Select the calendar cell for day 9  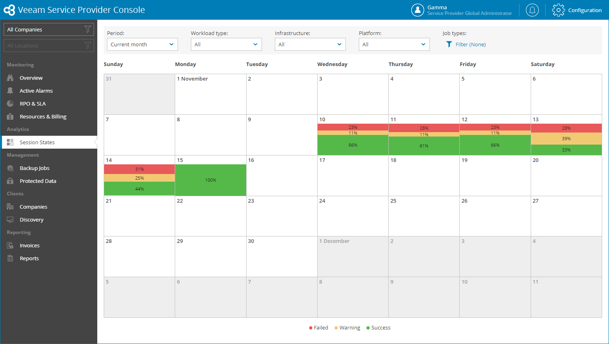(x=282, y=135)
